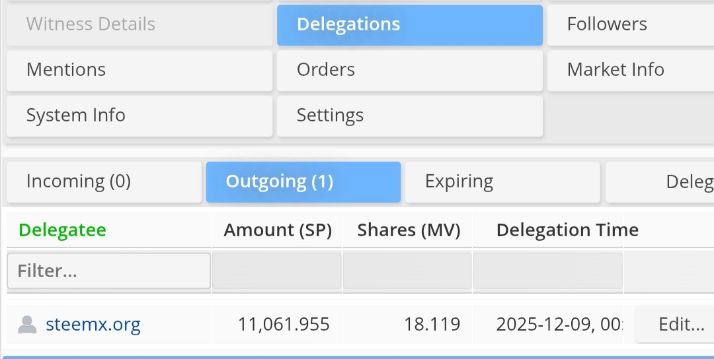Screen dimensions: 714x359
Task: Open the Settings tab
Action: (410, 116)
